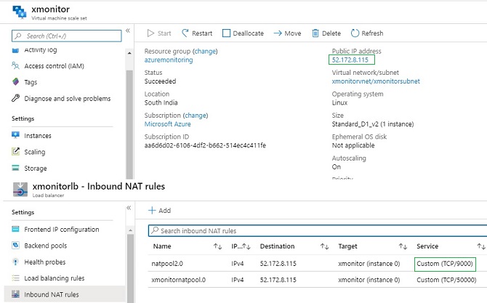Add a new inbound NAT rule
This screenshot has width=487, height=303.
160,211
